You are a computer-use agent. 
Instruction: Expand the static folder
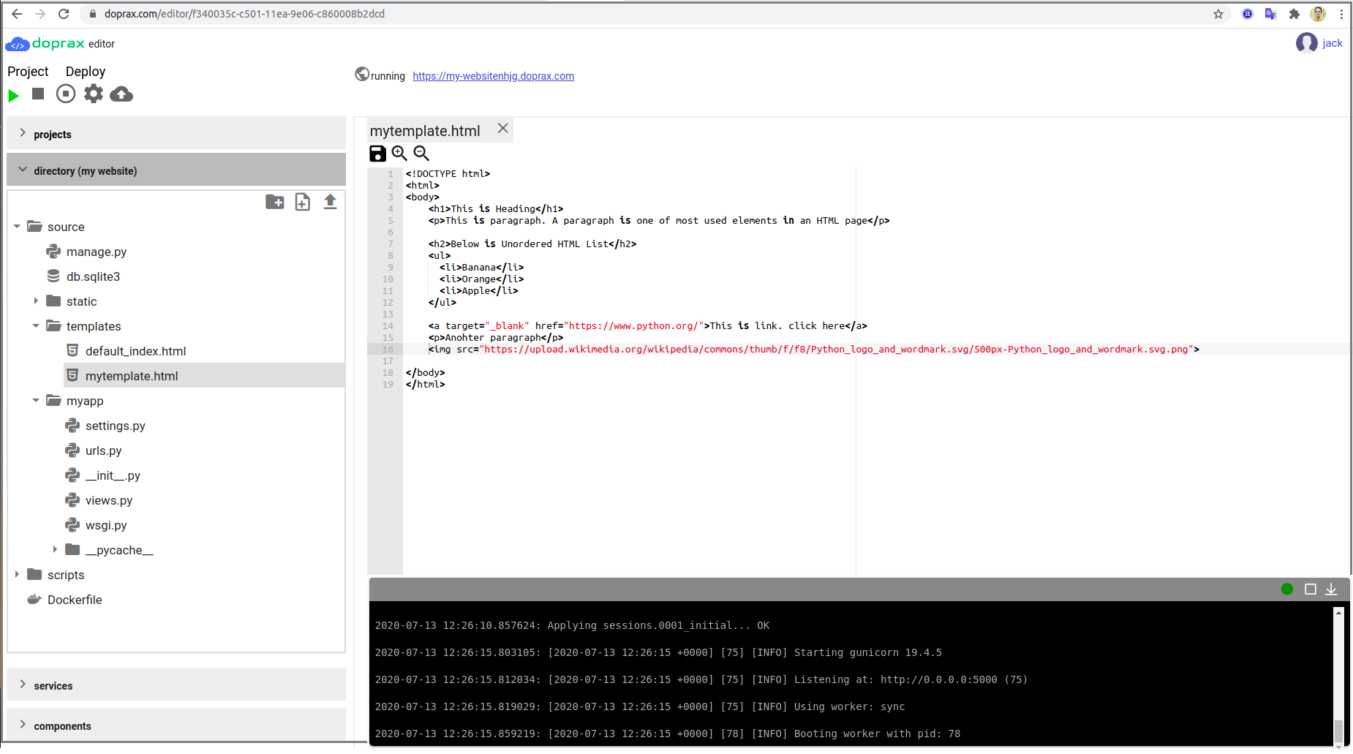tap(36, 301)
